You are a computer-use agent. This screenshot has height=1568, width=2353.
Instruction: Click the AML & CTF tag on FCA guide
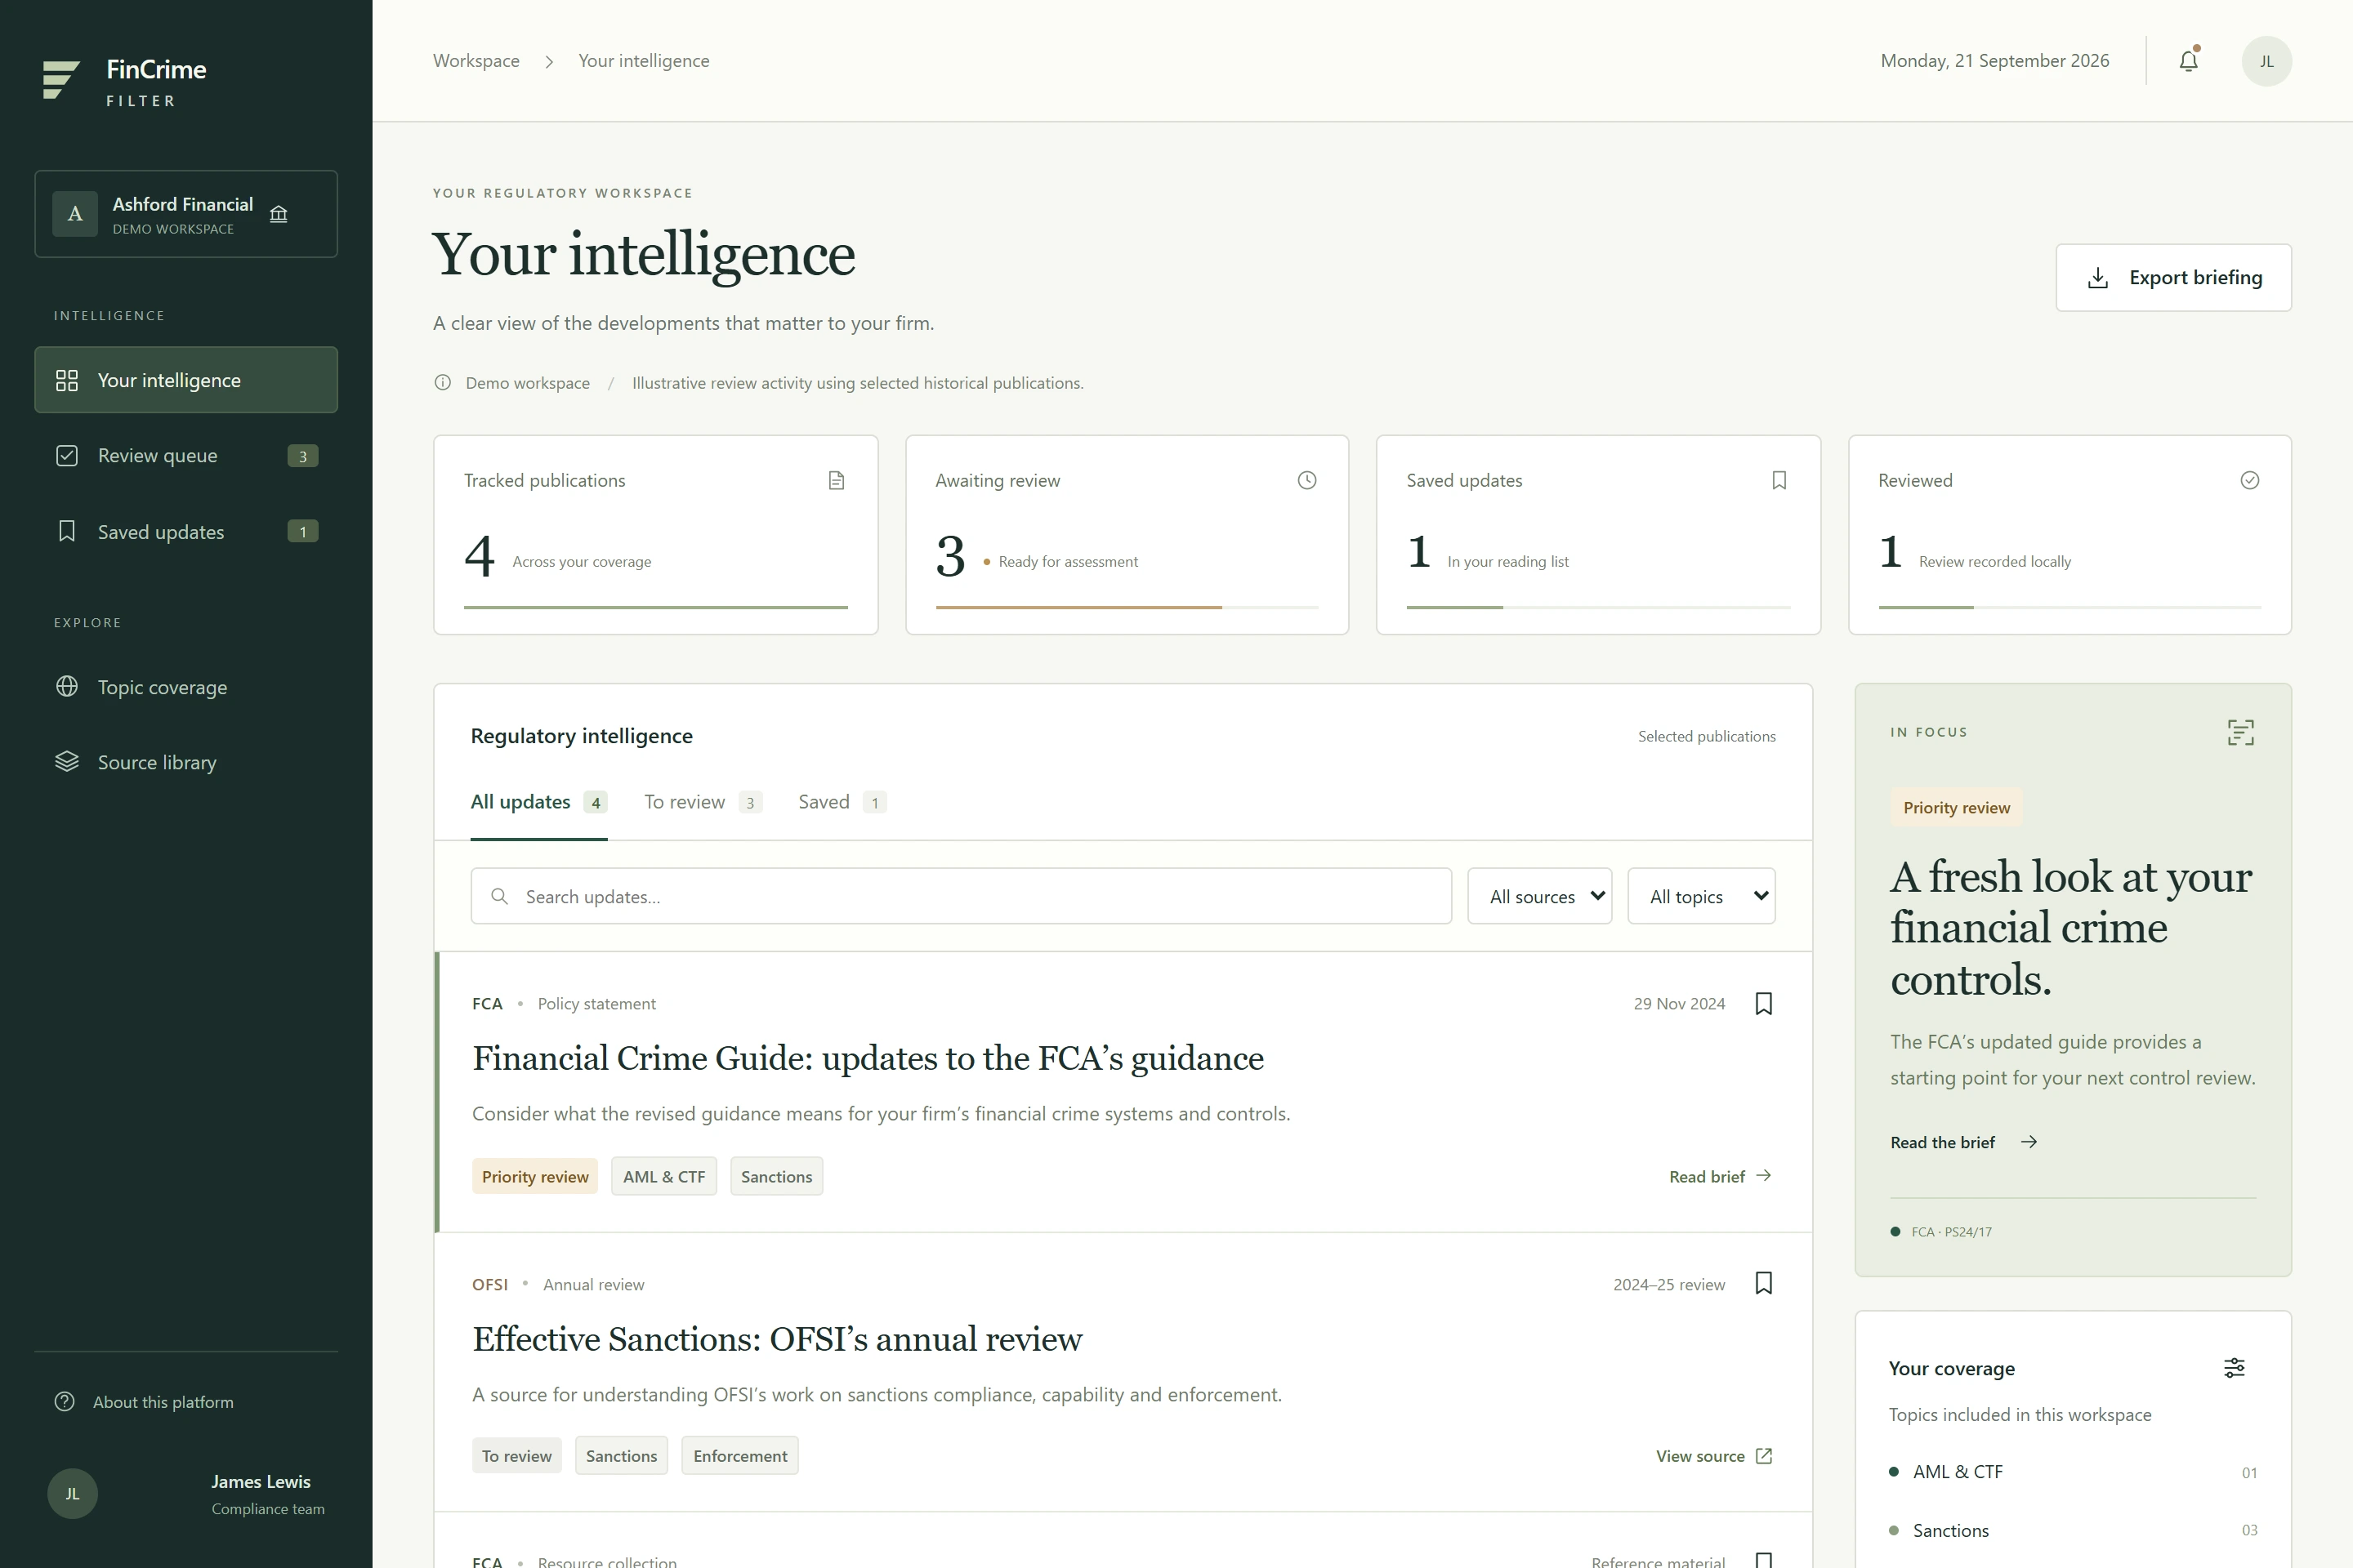pyautogui.click(x=664, y=1176)
